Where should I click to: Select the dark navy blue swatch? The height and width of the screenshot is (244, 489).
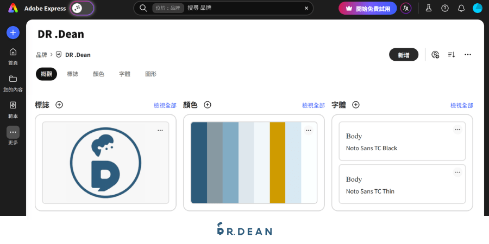coord(199,163)
